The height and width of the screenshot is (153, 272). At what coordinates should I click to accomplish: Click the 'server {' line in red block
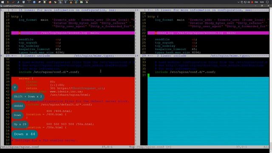pyautogui.click(x=26, y=79)
